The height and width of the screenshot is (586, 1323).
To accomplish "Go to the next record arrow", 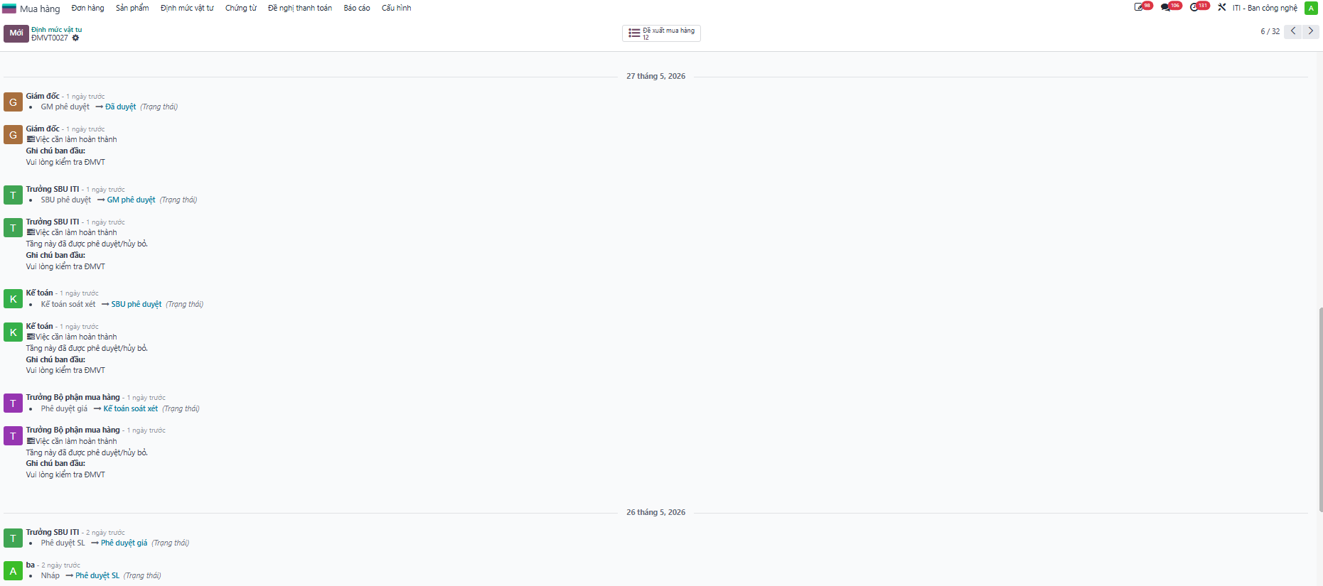I will coord(1311,31).
